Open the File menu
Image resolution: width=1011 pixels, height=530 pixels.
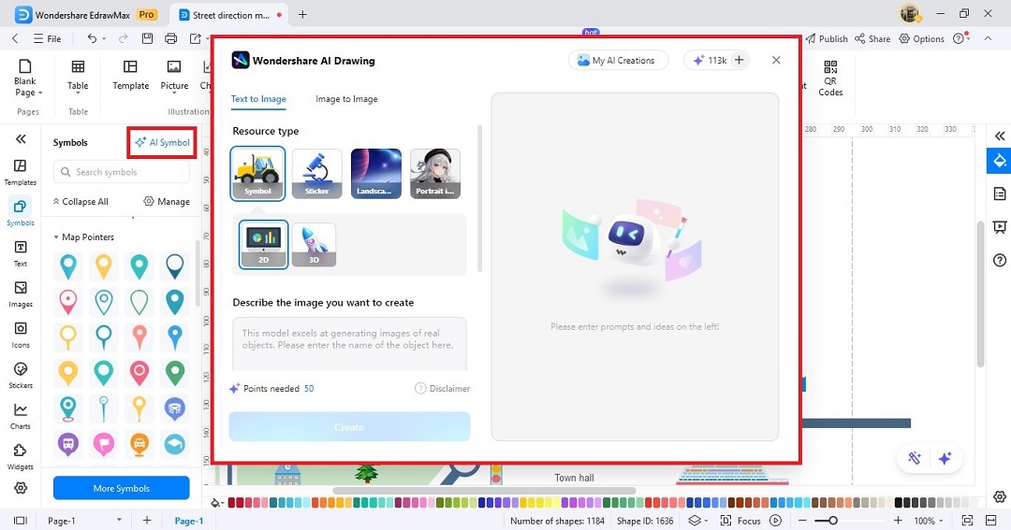(x=48, y=38)
